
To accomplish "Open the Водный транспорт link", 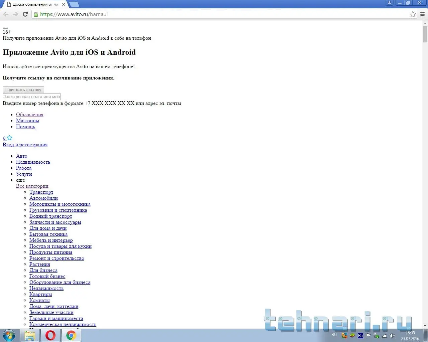I will click(x=50, y=216).
